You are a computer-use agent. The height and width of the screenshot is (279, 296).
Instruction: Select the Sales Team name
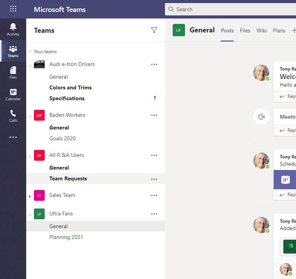62,195
